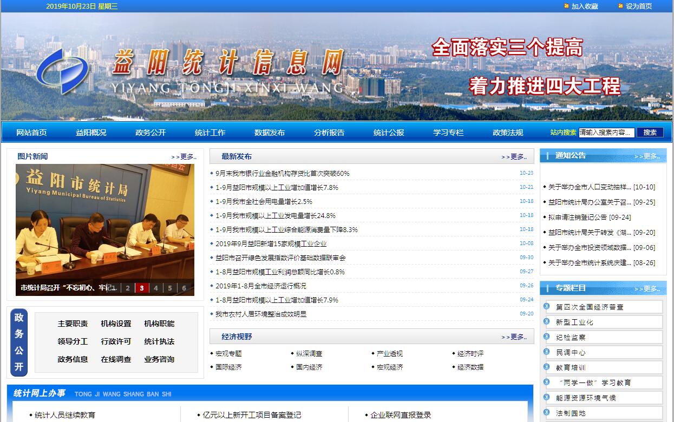Open article 1-9月我市全社会用电量增长2.5%
This screenshot has height=422, width=674.
coord(264,201)
